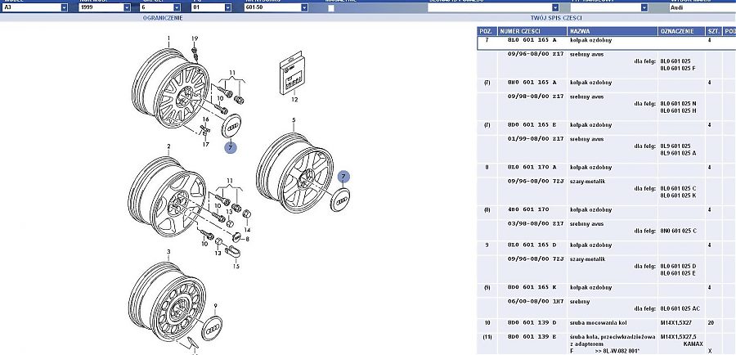Click date range 03/98-08/00 Z17
Screen dimensions: 736x355
[536, 224]
